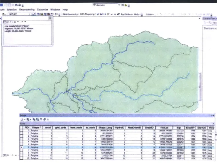The height and width of the screenshot is (163, 217).
Task: Open the Windows menu
Action: pos(55,10)
